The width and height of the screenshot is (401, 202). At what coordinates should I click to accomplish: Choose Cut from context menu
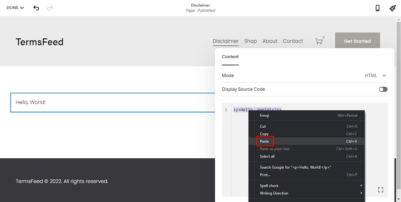[306, 126]
